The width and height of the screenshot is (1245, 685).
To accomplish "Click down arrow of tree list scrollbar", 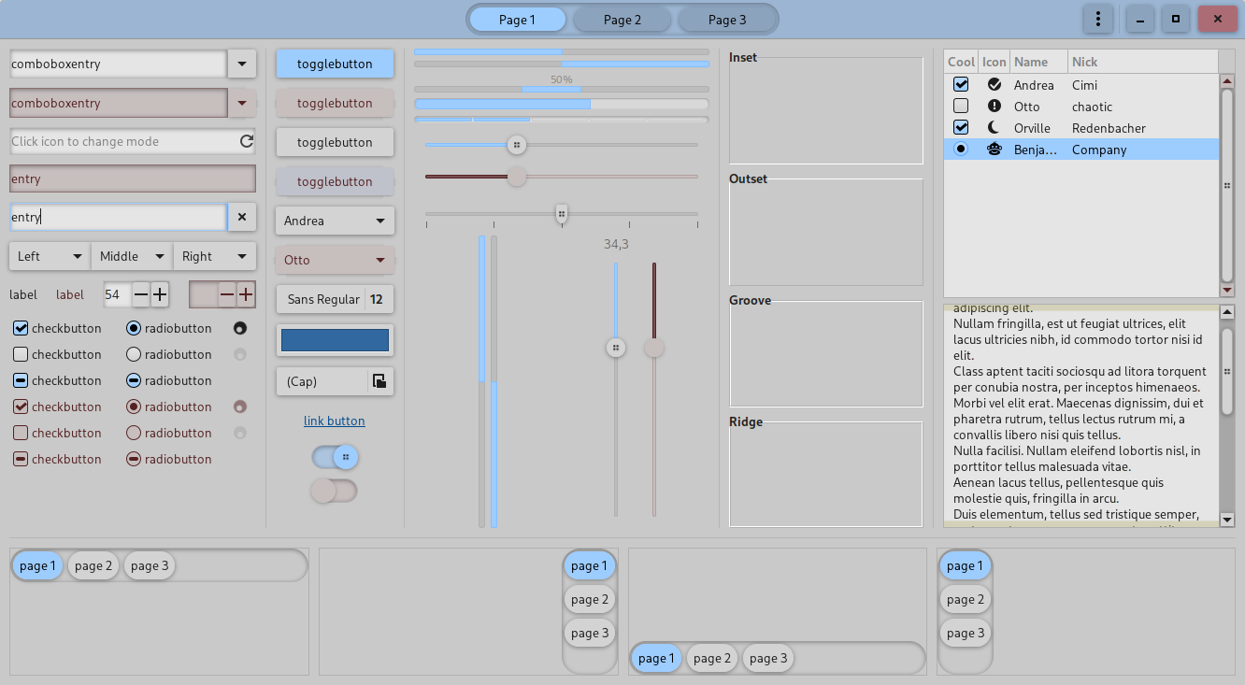I will (x=1227, y=291).
